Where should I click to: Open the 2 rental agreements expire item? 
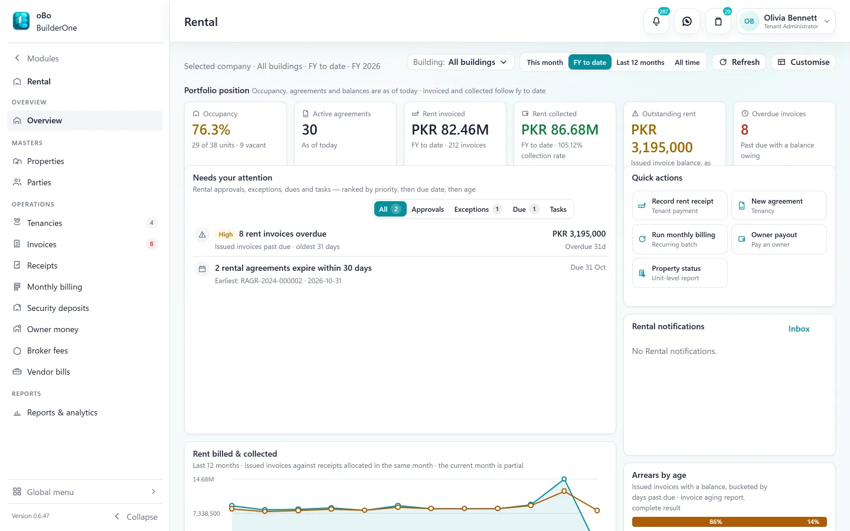pyautogui.click(x=400, y=274)
